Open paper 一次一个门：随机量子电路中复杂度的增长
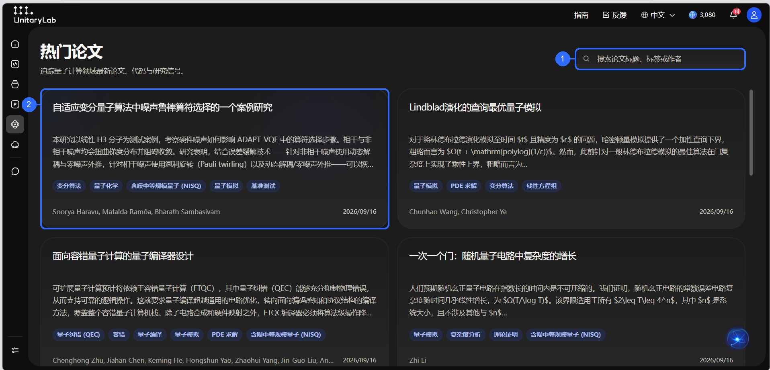This screenshot has height=370, width=770. click(x=493, y=256)
